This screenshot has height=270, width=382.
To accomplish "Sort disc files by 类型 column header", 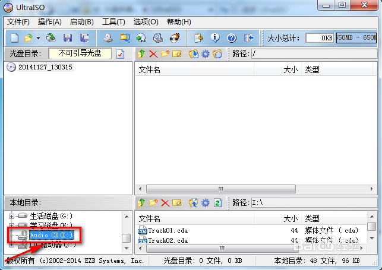I will tap(337, 69).
